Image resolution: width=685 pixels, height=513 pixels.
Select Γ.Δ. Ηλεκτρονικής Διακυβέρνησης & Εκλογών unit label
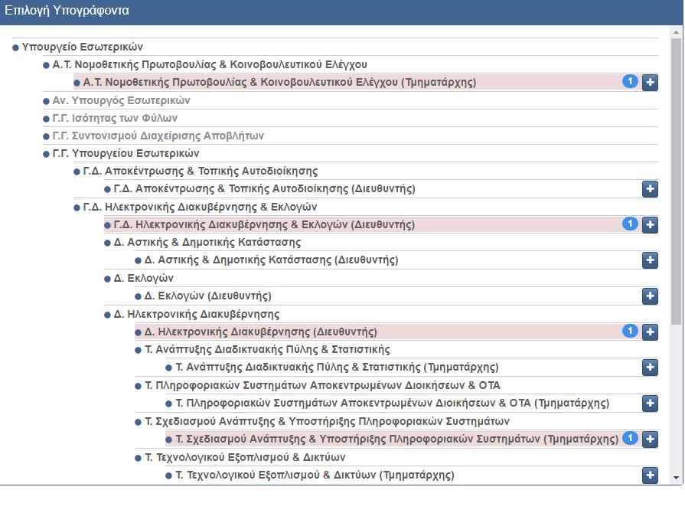pos(200,207)
